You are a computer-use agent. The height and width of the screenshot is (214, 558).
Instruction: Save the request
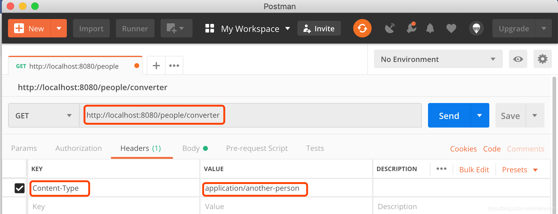pyautogui.click(x=510, y=116)
